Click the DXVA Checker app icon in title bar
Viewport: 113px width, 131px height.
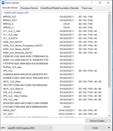(x=3, y=3)
